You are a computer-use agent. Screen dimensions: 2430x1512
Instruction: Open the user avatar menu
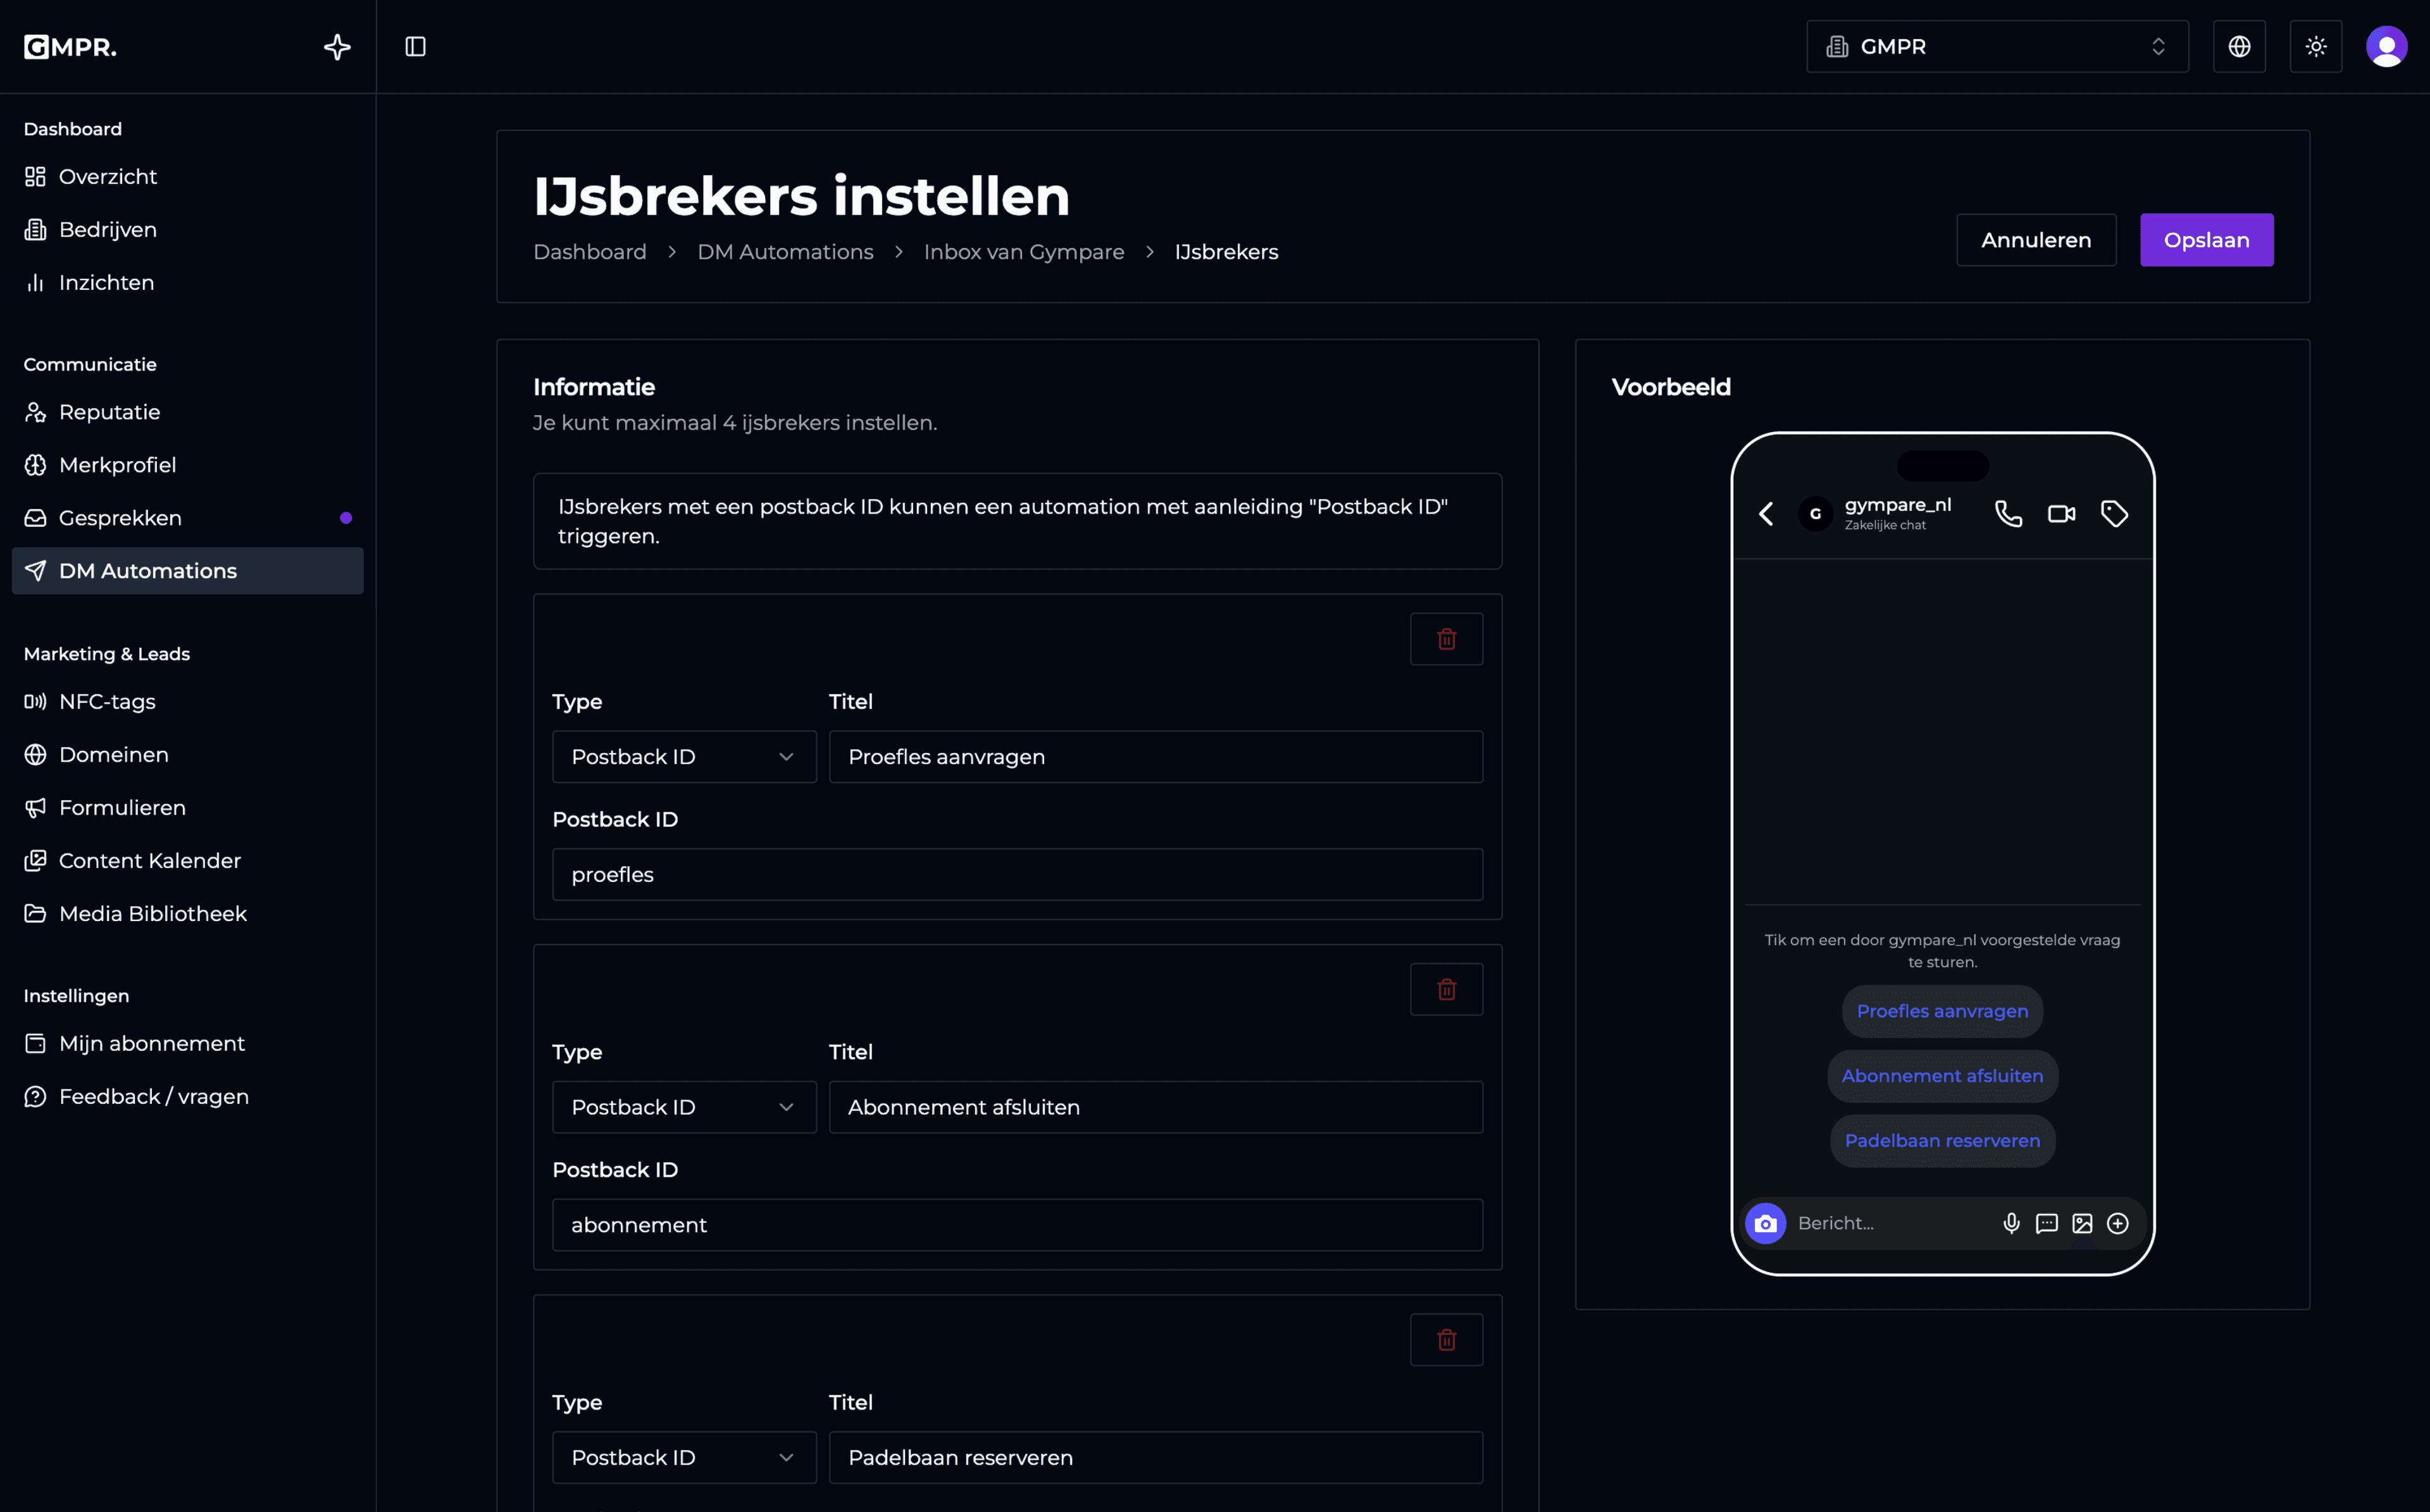click(2386, 47)
